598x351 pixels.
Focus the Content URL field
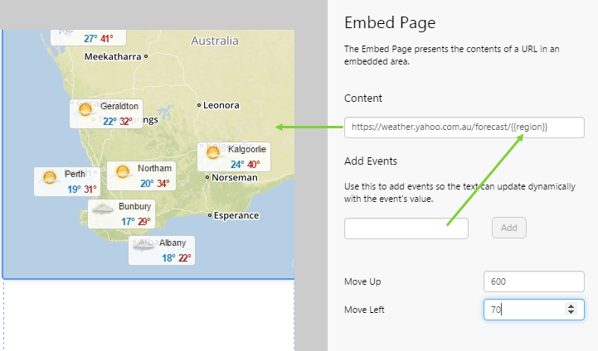(x=464, y=127)
